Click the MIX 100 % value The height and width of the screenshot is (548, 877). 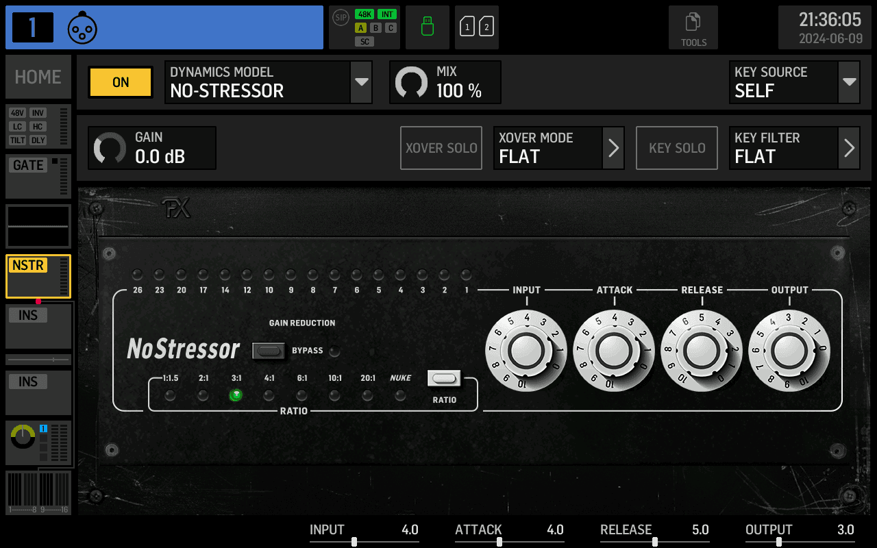(459, 91)
